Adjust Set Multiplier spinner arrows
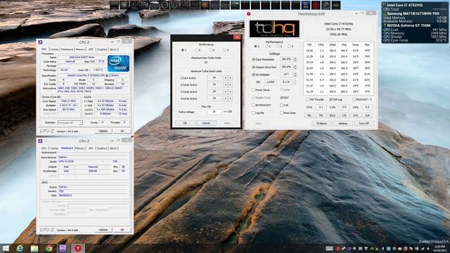The height and width of the screenshot is (253, 450). pos(295,74)
